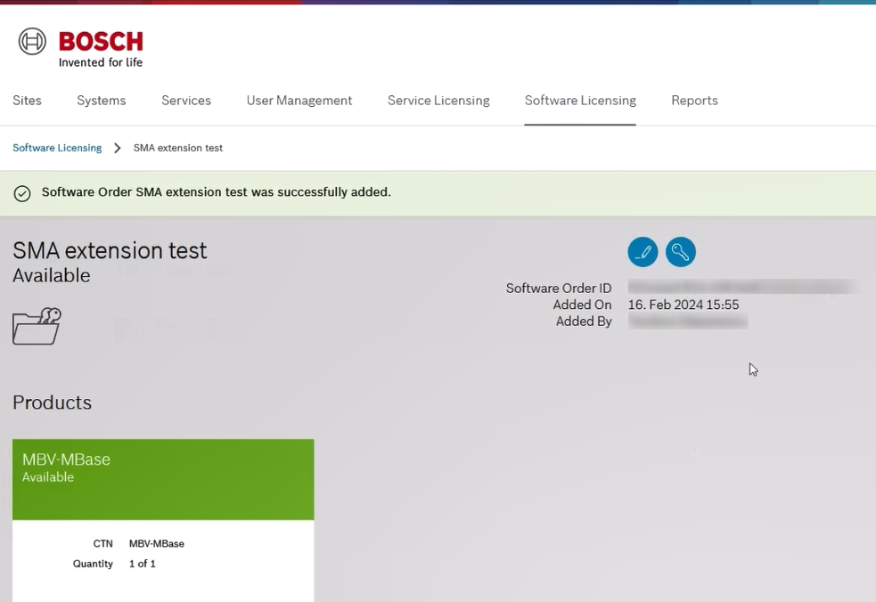Navigate to User Management
The image size is (876, 602).
299,101
